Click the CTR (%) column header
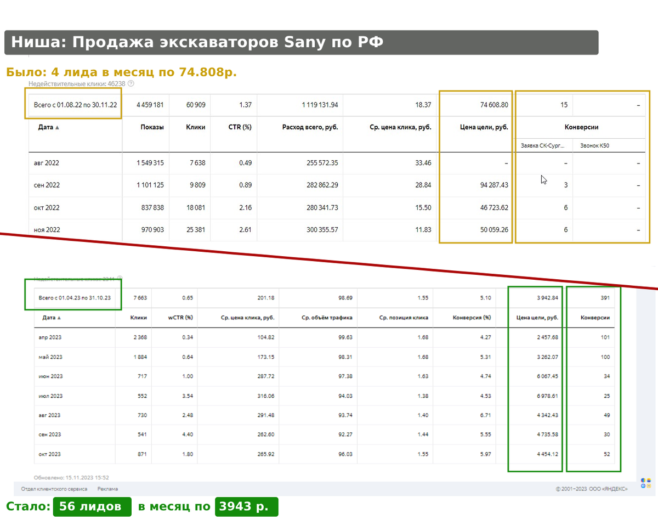Viewport: 658px width, 531px height. (240, 127)
